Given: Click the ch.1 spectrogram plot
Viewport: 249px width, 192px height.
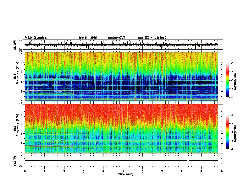Looking at the screenshot, I should click(121, 77).
